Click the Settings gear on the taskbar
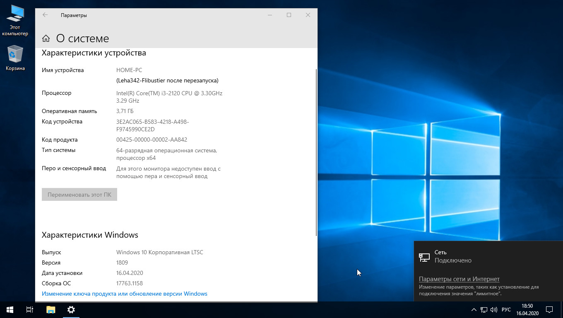Screen dimensions: 563x318 (71, 309)
